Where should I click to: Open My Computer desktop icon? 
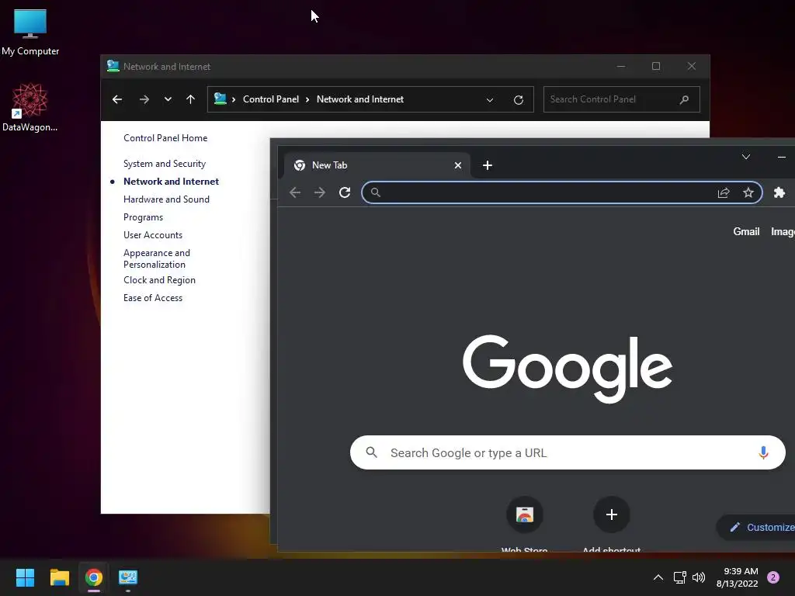pyautogui.click(x=30, y=33)
